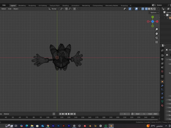Open the snapping options dropdown

pos(70,9)
